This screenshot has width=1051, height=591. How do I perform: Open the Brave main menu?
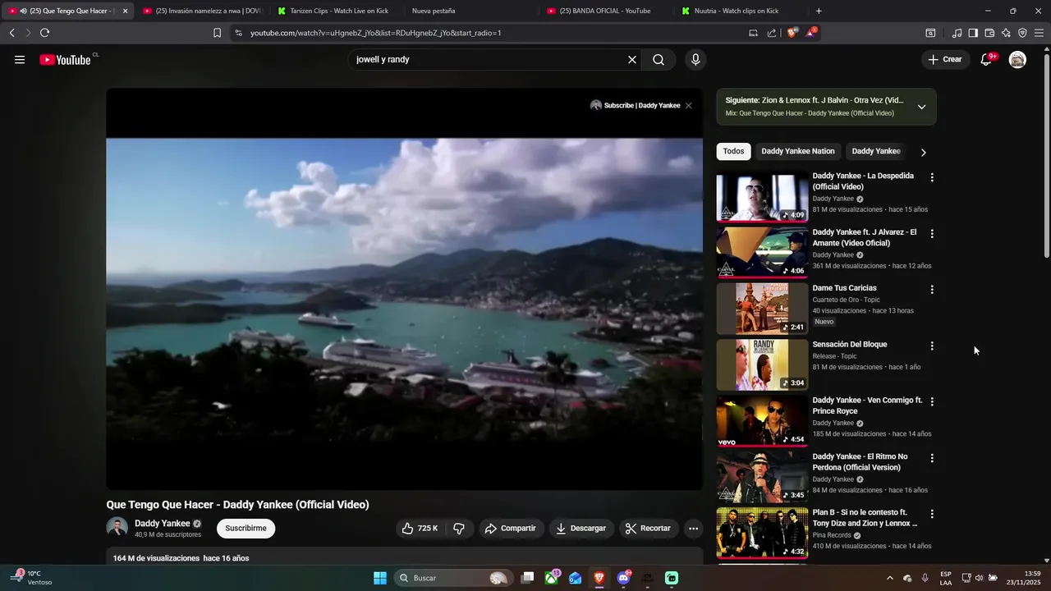coord(1040,33)
